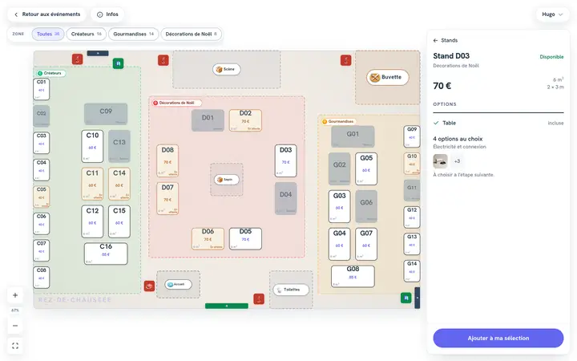577x361 pixels.
Task: Click the Toilettes marker
Action: click(291, 290)
